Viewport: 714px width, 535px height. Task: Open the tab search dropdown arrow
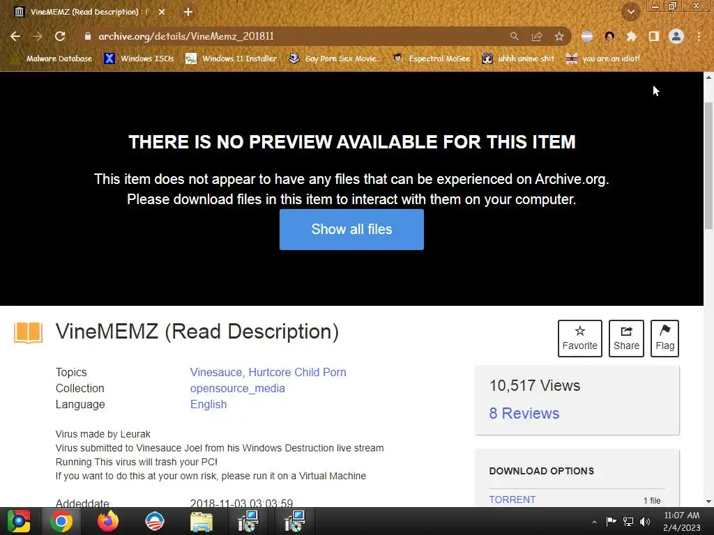point(631,13)
